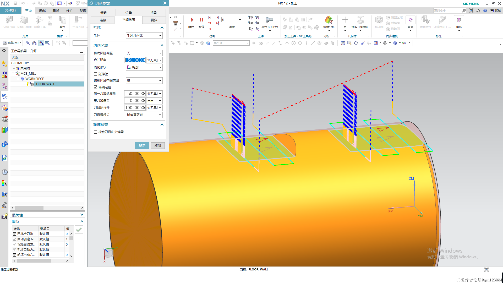503x283 pixels.
Task: Open the Operation Navigator sidebar icon
Action: [4, 97]
